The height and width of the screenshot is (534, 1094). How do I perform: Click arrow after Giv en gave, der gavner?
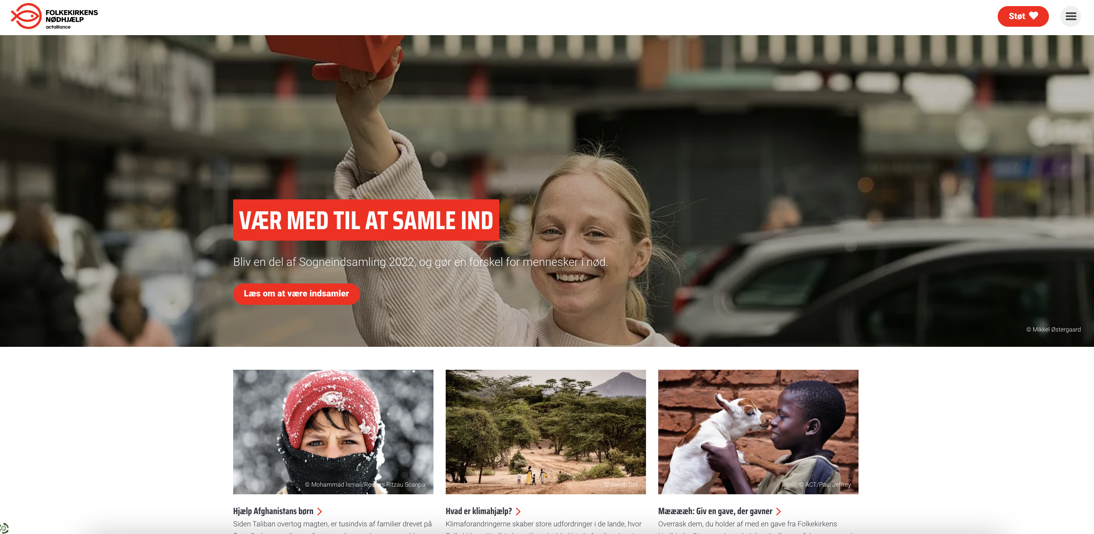coord(779,511)
